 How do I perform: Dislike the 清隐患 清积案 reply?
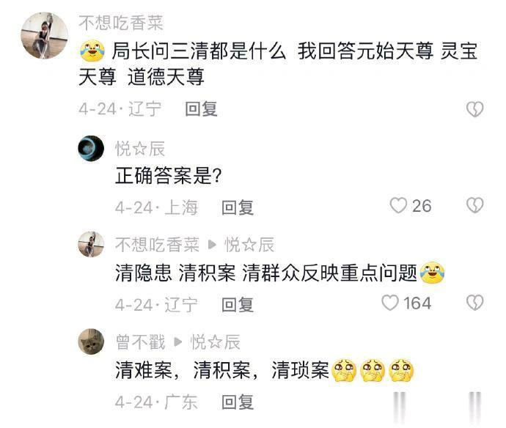click(475, 303)
